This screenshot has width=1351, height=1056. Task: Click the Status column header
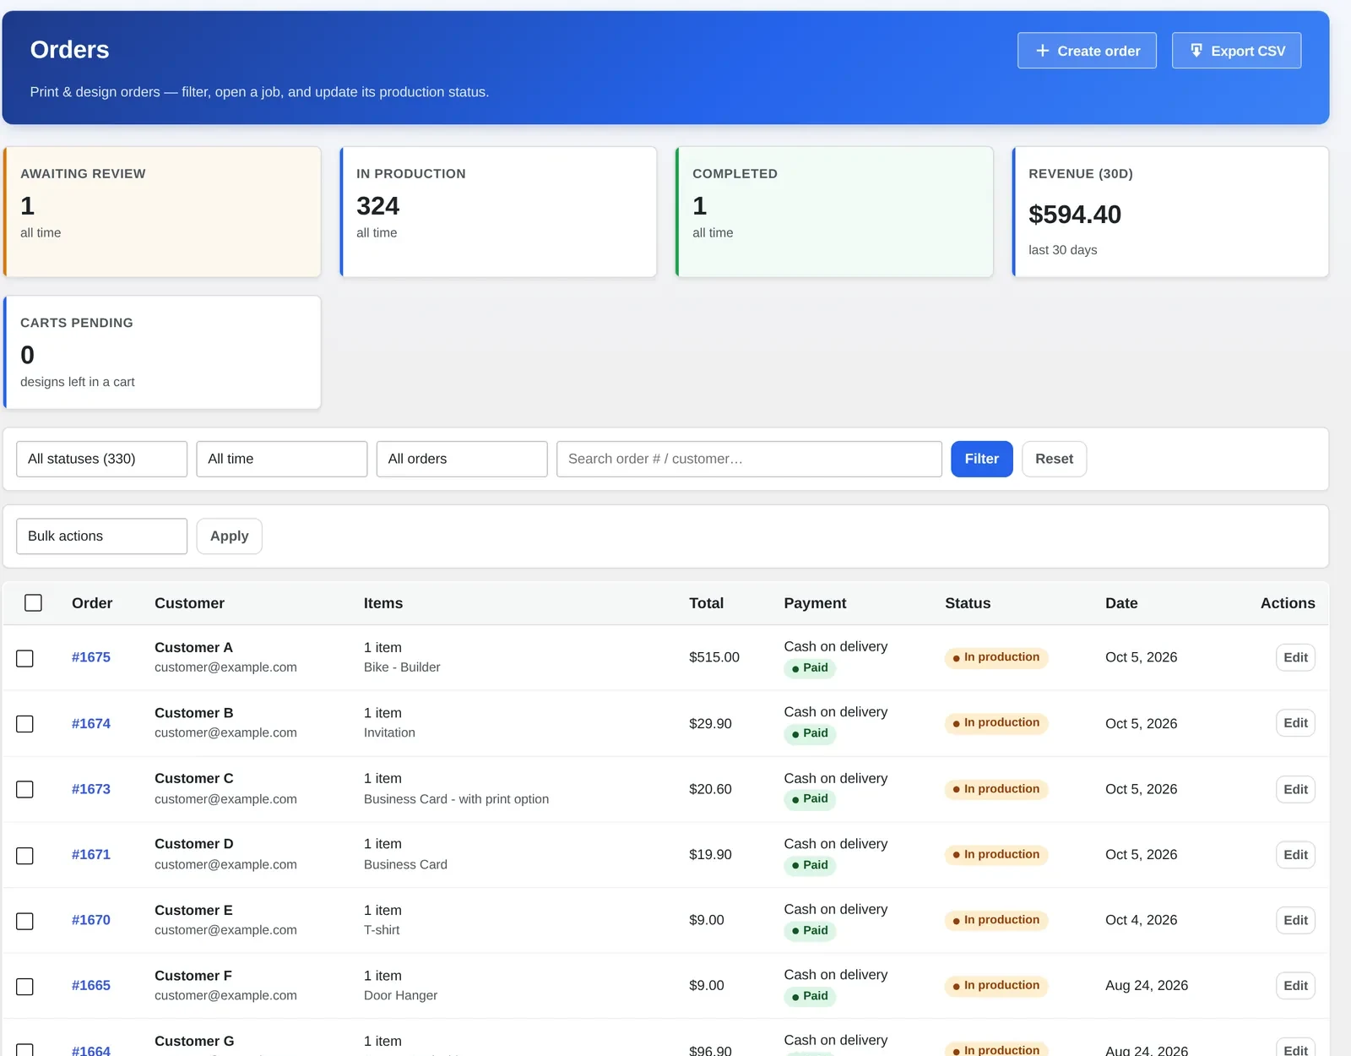968,603
